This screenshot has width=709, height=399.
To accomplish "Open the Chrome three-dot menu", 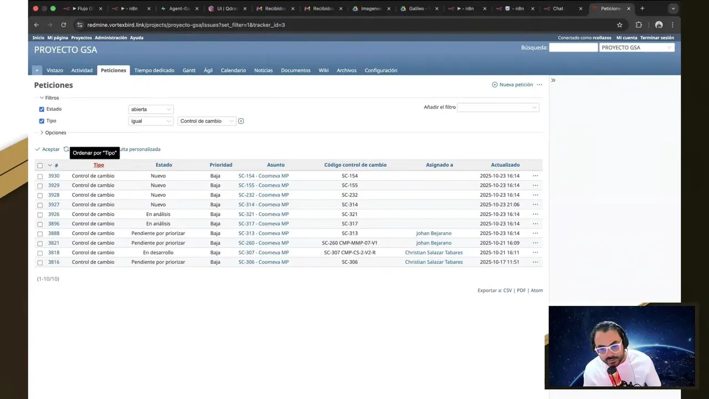I will click(672, 25).
